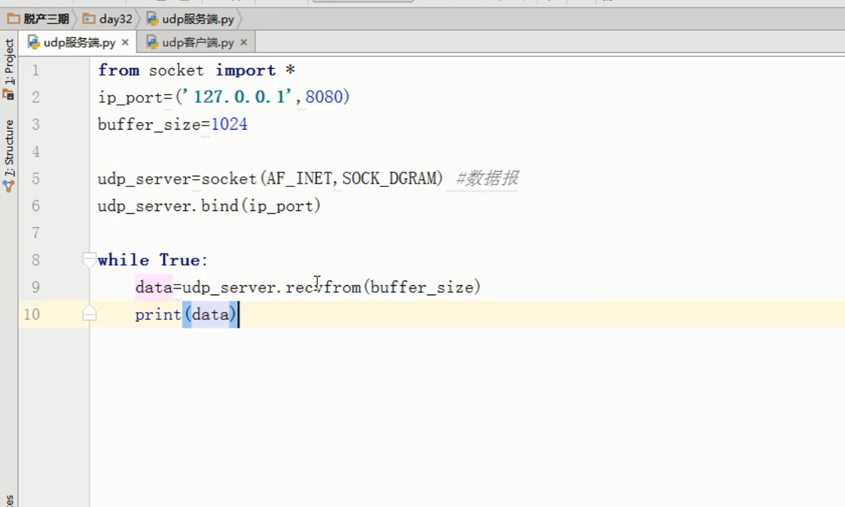845x507 pixels.
Task: Click Python file icon in navigation breadcrumb
Action: point(153,19)
